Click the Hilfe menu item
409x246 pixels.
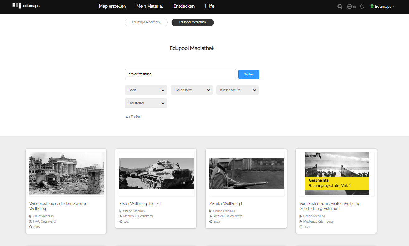click(x=210, y=6)
